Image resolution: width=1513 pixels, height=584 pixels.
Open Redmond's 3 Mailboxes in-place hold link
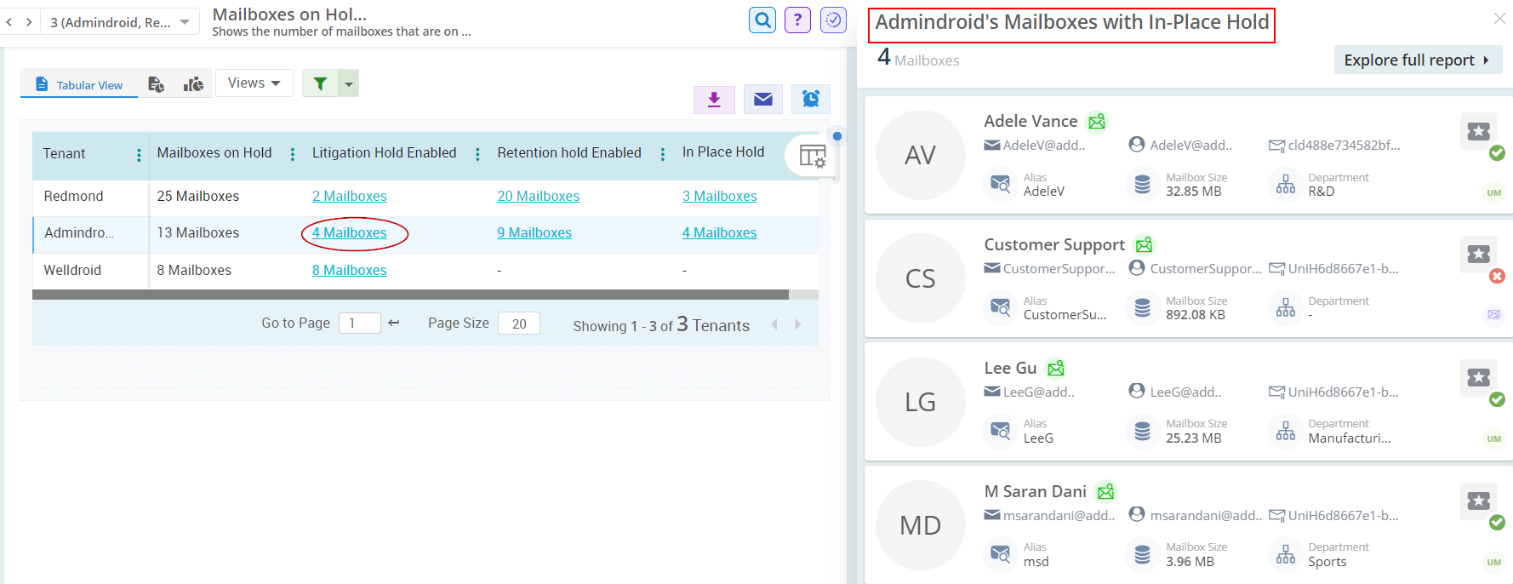(x=719, y=196)
